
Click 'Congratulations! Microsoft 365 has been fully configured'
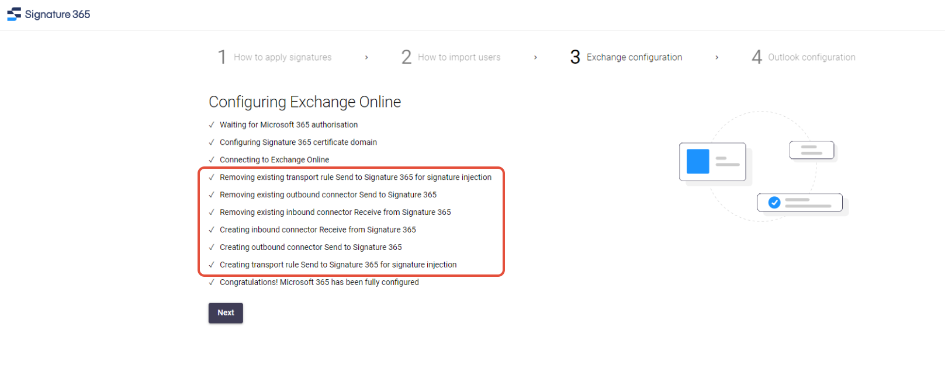319,283
